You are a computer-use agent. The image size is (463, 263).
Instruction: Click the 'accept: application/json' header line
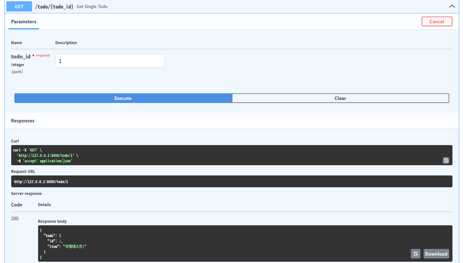(45, 161)
